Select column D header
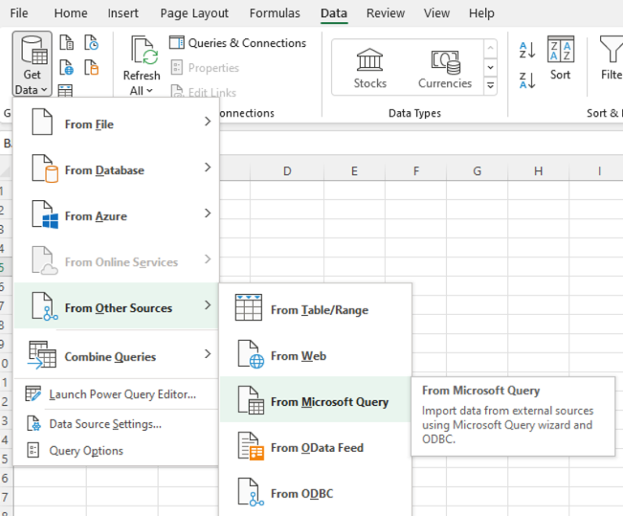Image resolution: width=623 pixels, height=516 pixels. [x=287, y=171]
